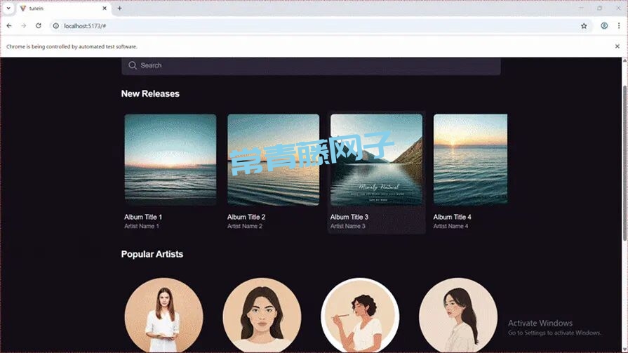628x353 pixels.
Task: Open the Album Title 3 card
Action: (x=376, y=172)
